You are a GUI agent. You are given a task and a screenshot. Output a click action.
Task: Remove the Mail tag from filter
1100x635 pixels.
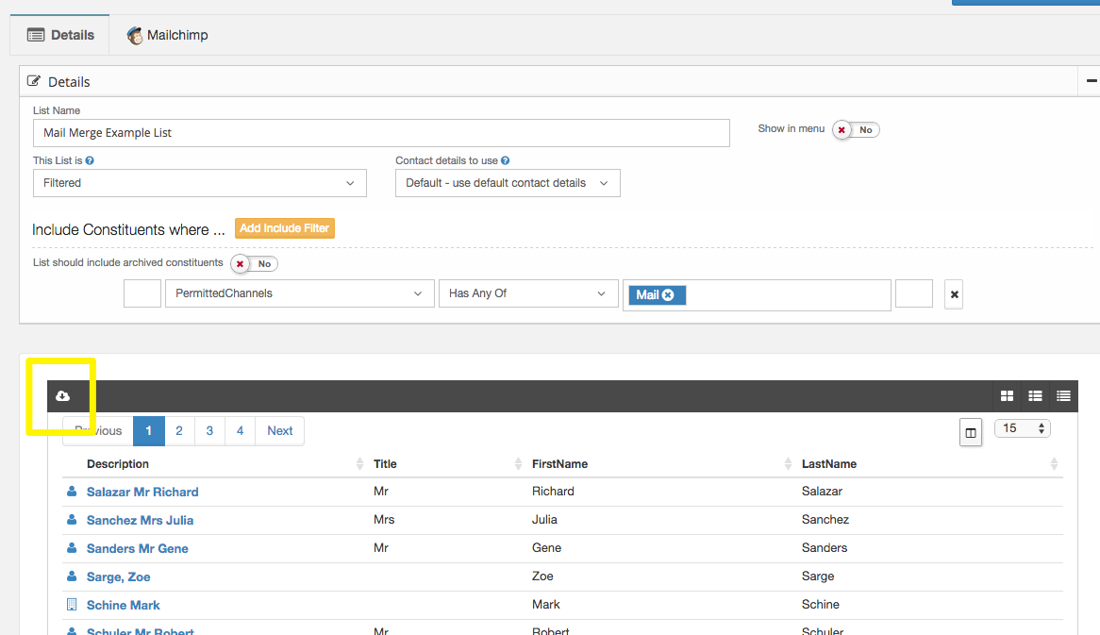[668, 295]
